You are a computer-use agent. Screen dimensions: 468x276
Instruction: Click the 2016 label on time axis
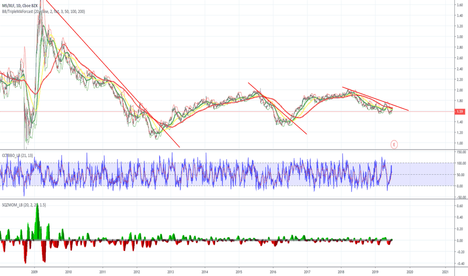(273, 272)
